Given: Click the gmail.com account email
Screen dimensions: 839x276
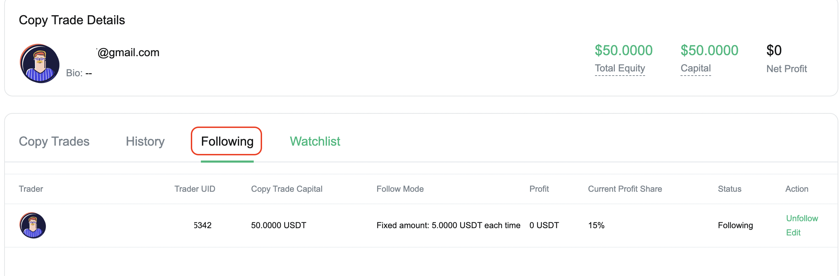Looking at the screenshot, I should pos(128,52).
